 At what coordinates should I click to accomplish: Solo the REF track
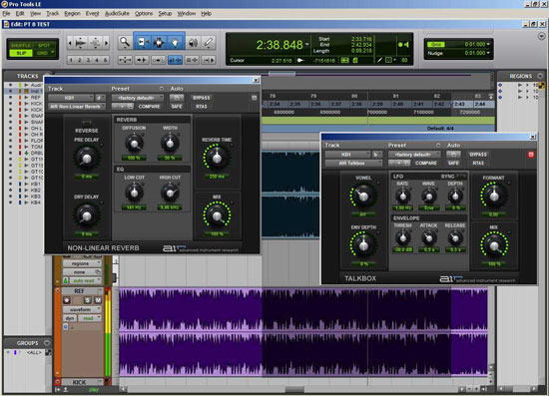[88, 300]
